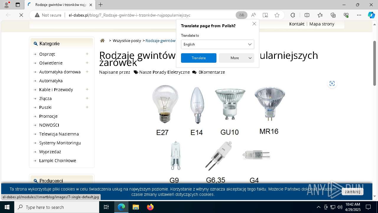Open Browser essentials heart icon
The width and height of the screenshot is (378, 213).
346,15
